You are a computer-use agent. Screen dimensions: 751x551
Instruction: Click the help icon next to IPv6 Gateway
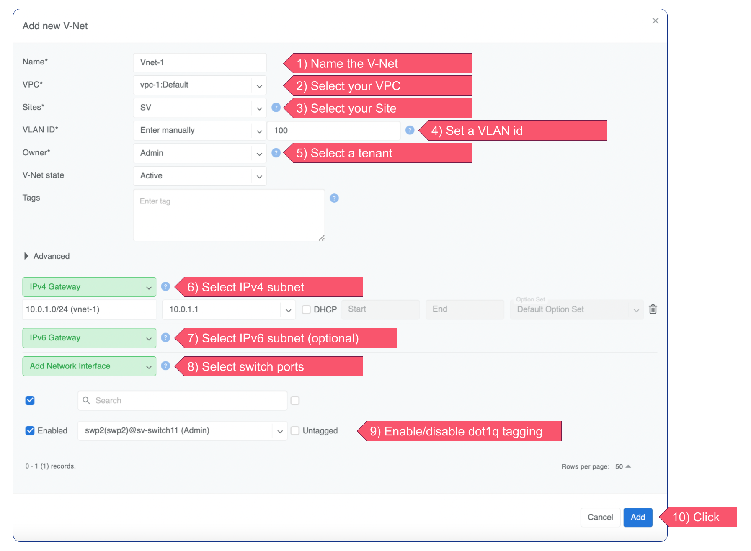165,337
